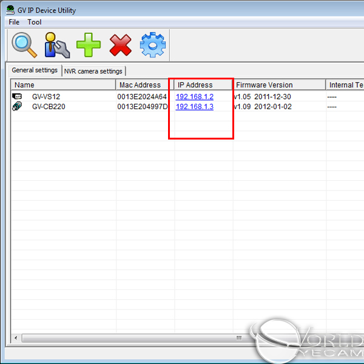The width and height of the screenshot is (364, 364).
Task: Click the v1.05 2011-12-30 firmware cell
Action: [x=262, y=96]
